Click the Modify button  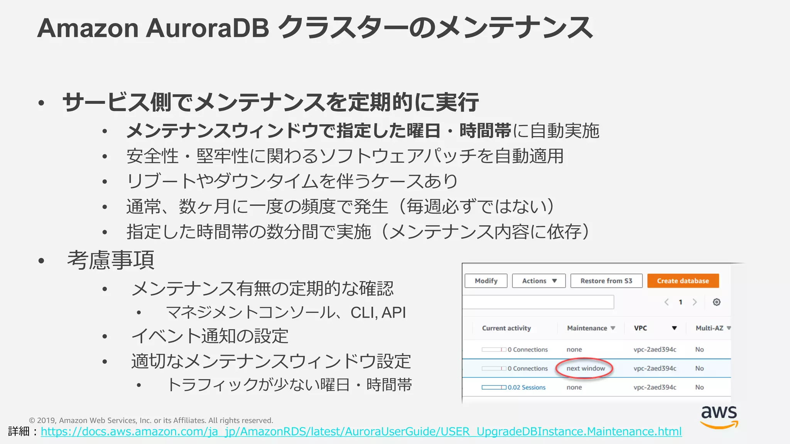click(x=486, y=281)
